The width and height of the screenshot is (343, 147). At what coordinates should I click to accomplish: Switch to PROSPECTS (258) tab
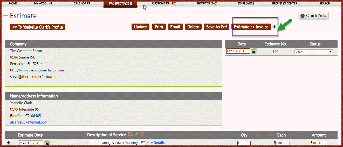[120, 4]
